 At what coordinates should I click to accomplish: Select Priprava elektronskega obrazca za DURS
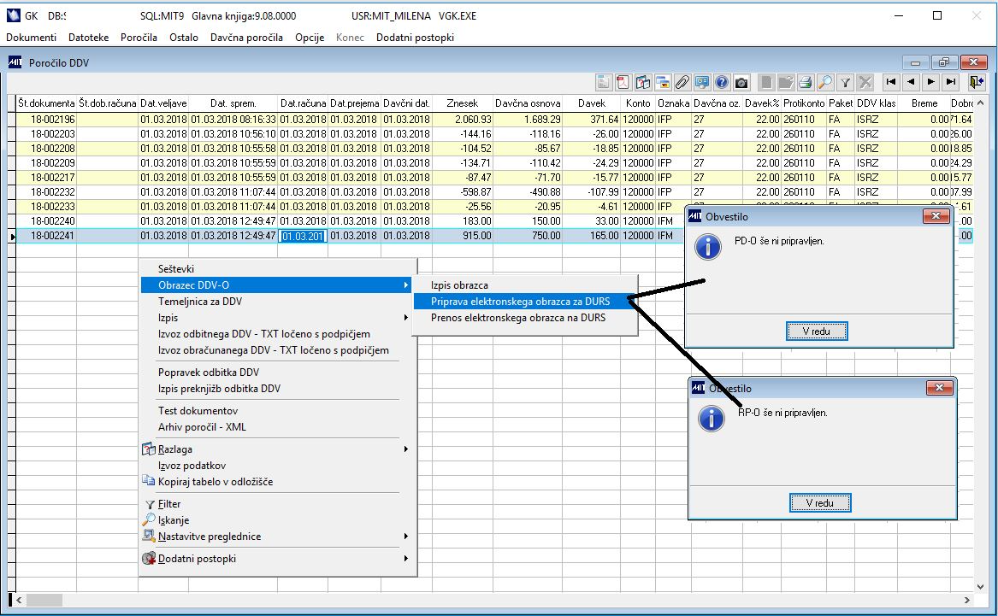[x=522, y=301]
